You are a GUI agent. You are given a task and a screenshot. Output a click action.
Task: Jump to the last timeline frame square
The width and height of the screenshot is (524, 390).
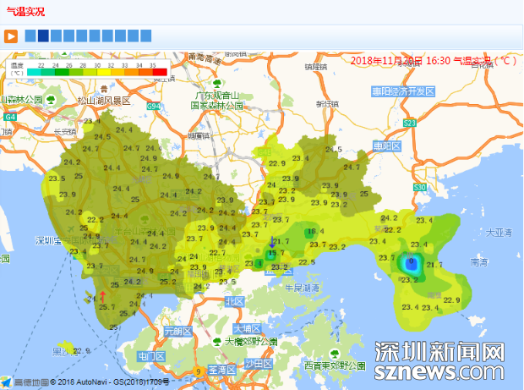(x=145, y=36)
